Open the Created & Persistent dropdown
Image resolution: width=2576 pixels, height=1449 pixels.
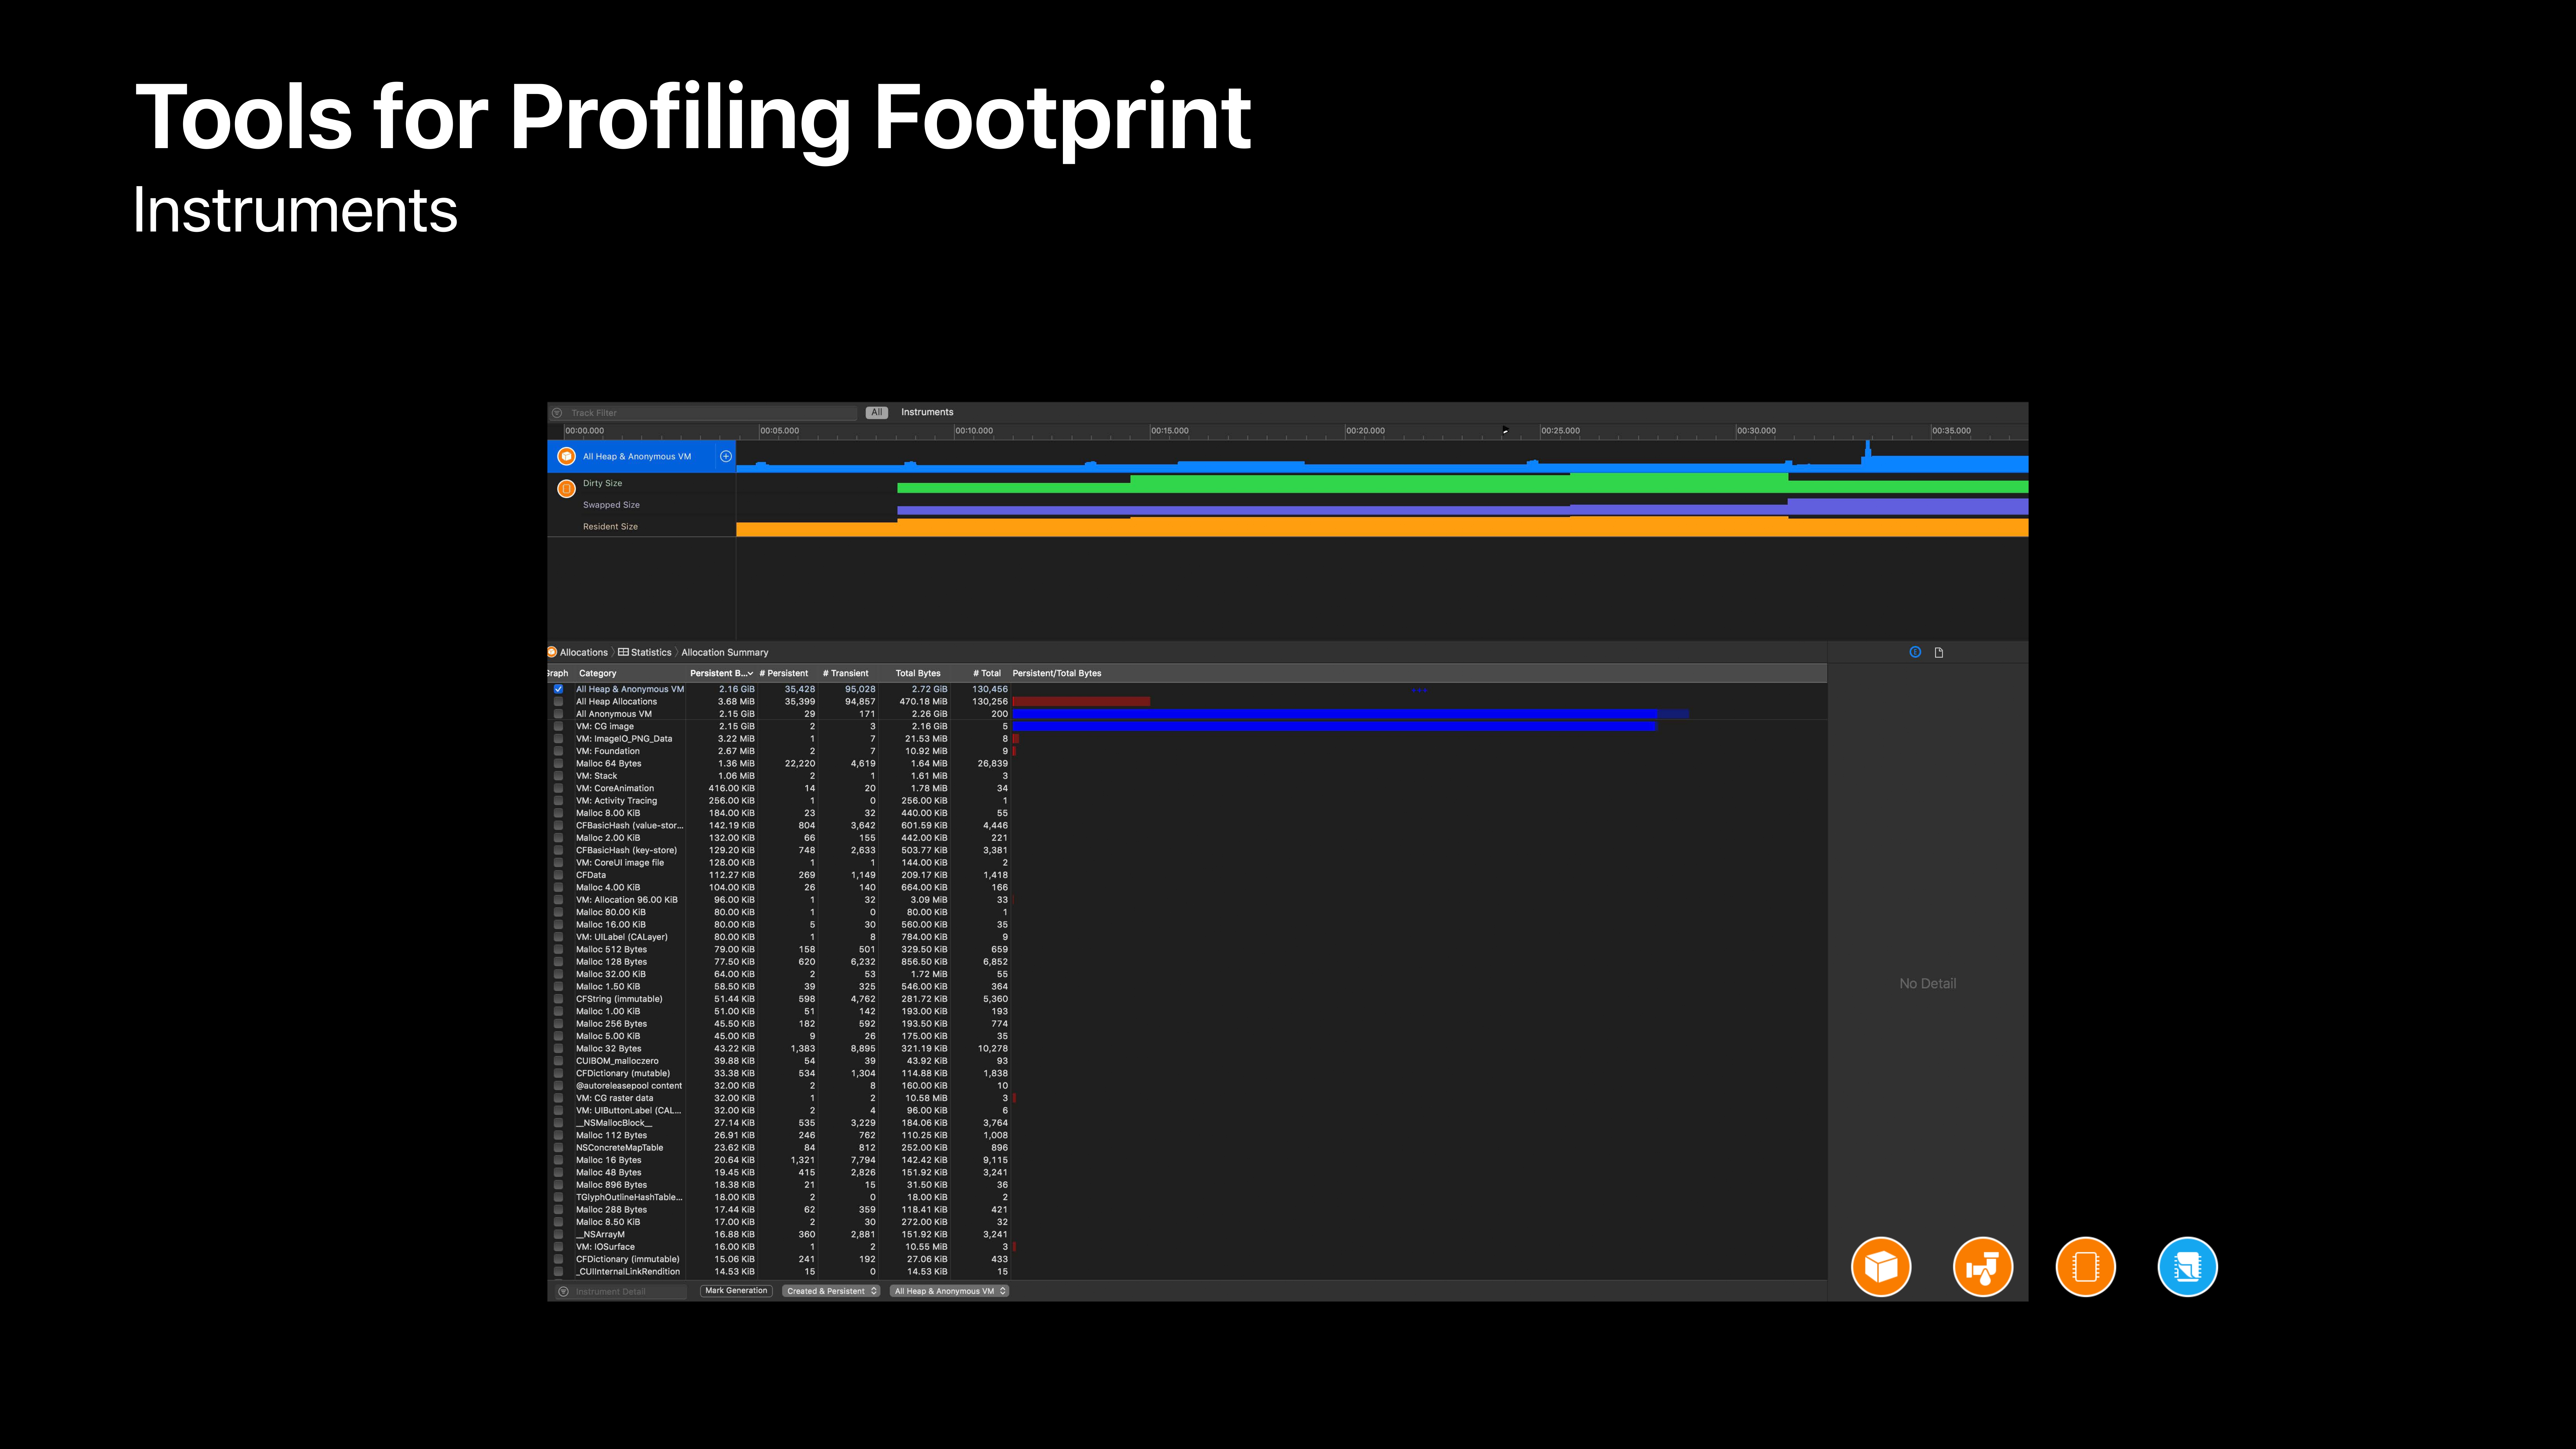coord(831,1291)
